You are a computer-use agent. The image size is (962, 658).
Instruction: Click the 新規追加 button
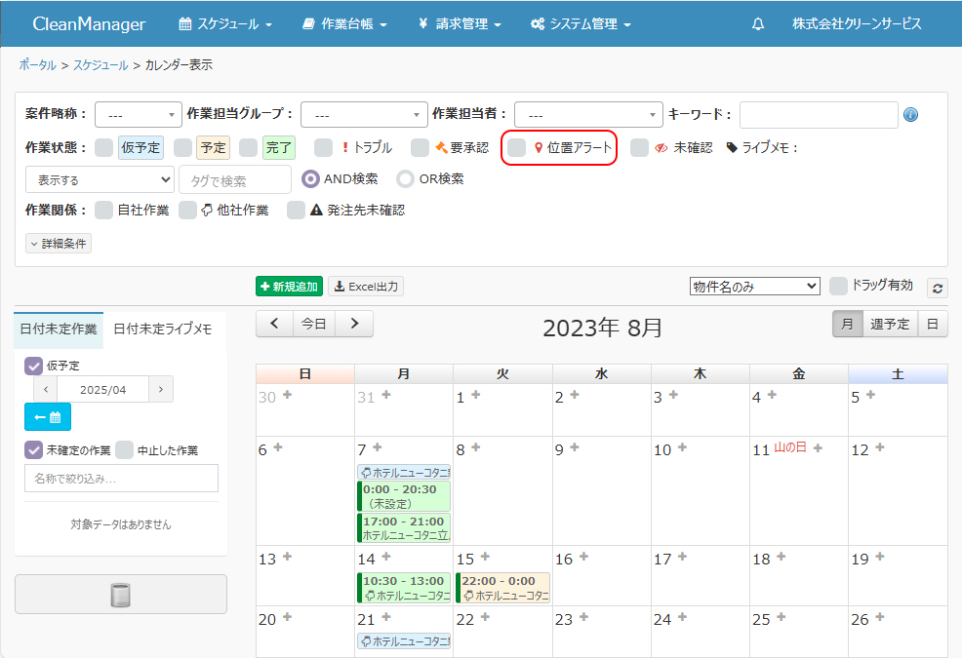click(289, 287)
